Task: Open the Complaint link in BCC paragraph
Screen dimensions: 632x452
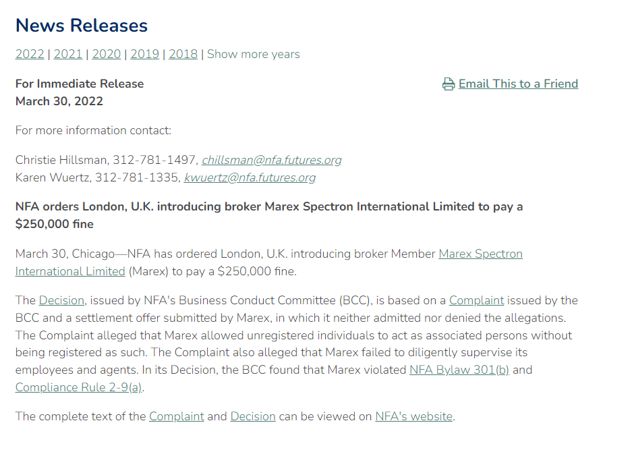Action: pos(476,301)
